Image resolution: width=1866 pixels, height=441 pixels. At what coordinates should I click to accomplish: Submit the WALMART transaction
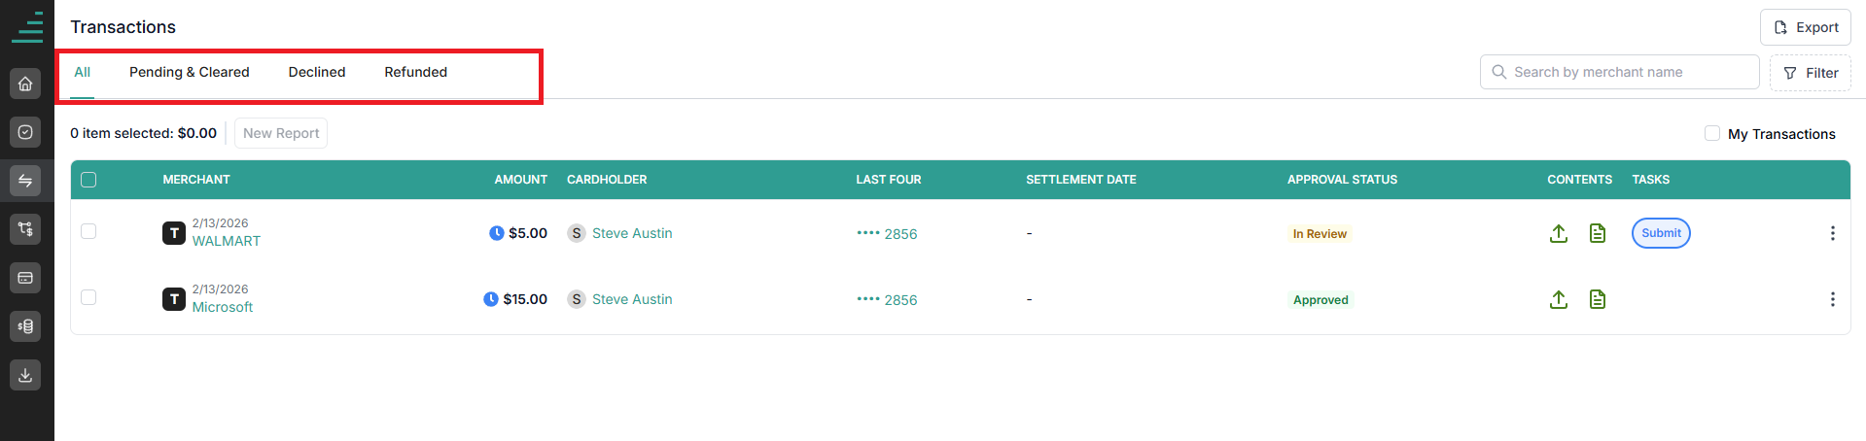(1661, 233)
